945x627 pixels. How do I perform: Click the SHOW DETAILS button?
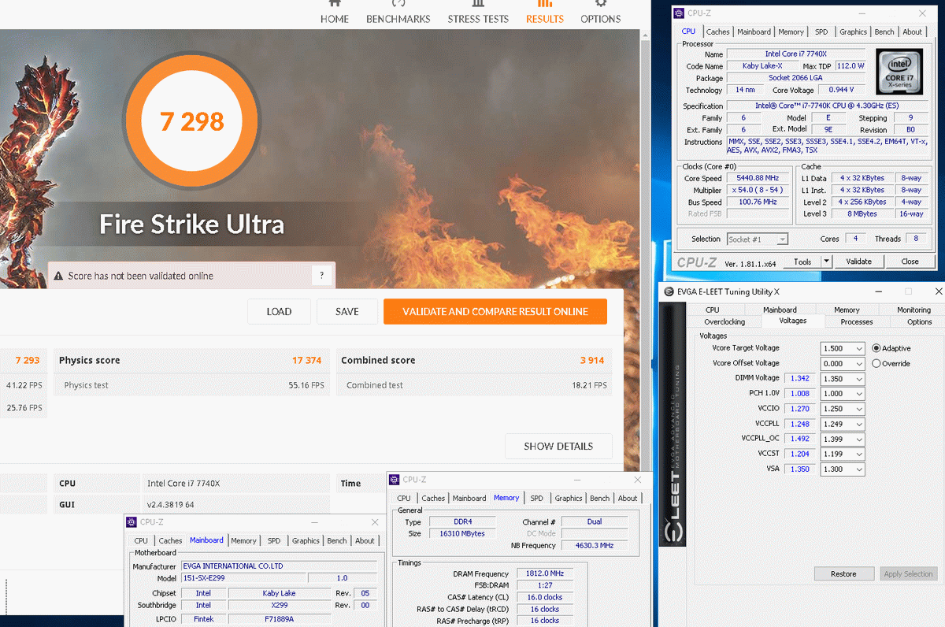point(558,446)
